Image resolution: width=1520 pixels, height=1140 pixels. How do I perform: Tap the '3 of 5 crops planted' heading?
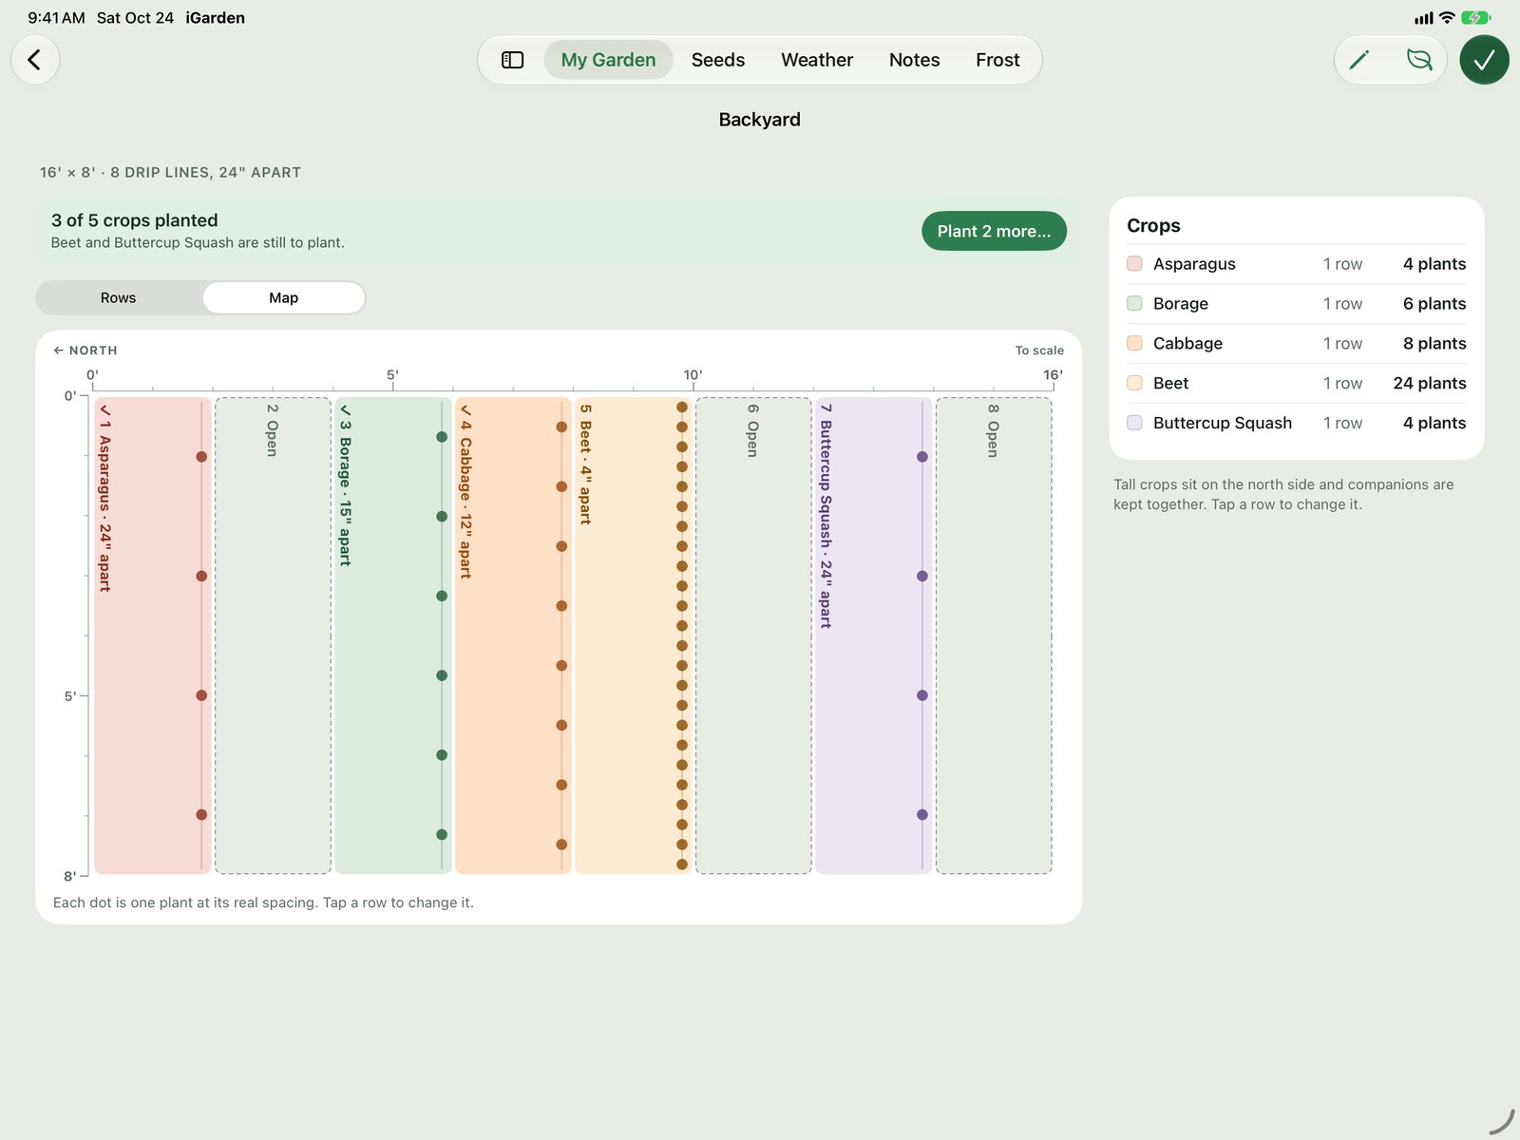click(x=135, y=220)
